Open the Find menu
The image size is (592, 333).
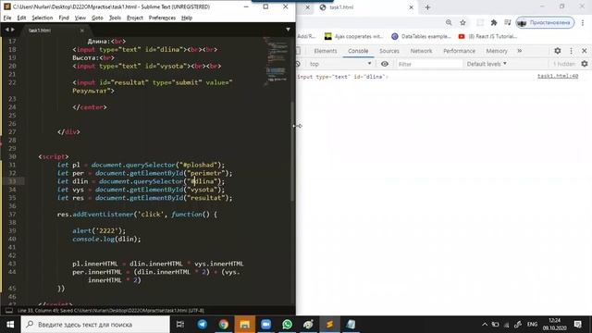pos(64,18)
